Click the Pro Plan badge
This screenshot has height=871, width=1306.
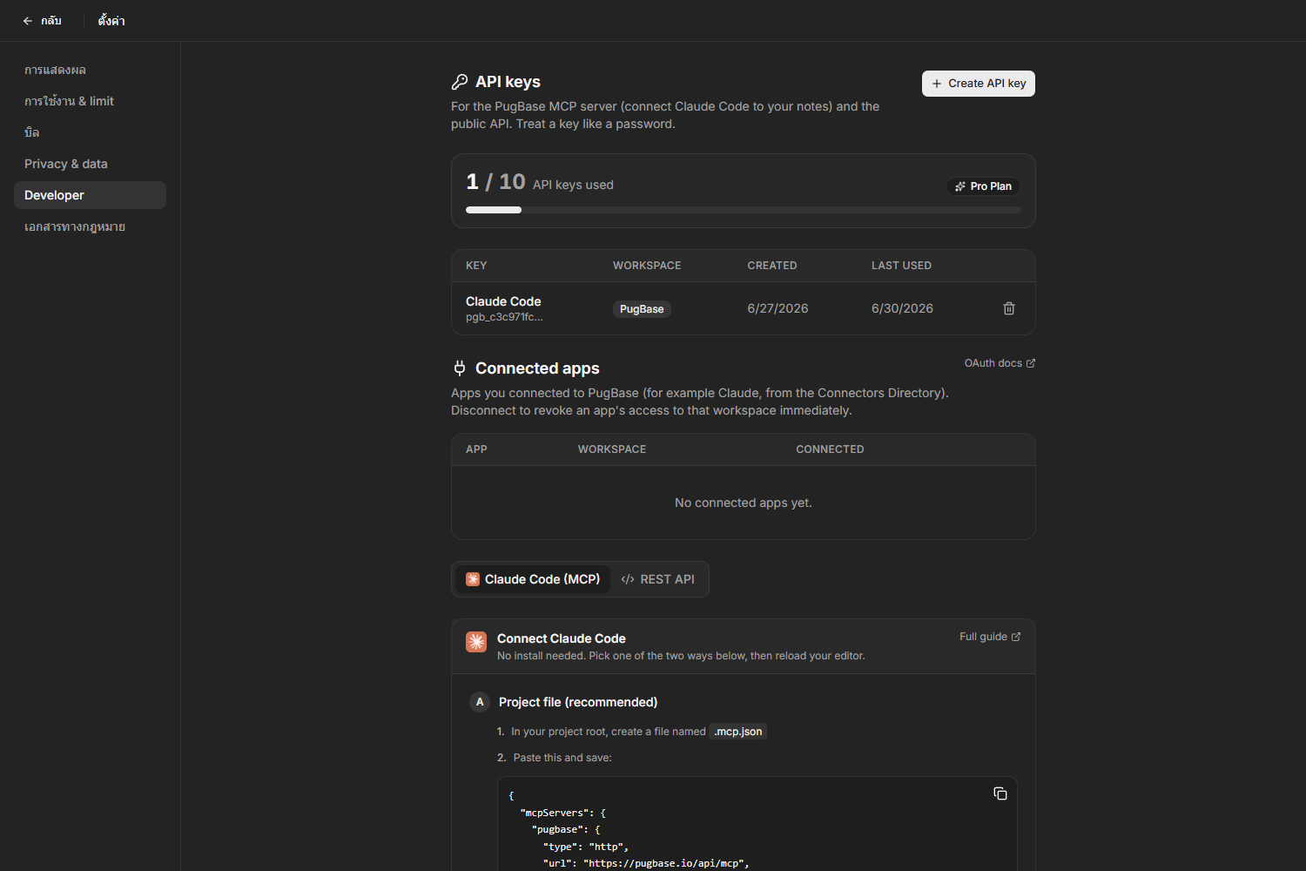pos(983,186)
